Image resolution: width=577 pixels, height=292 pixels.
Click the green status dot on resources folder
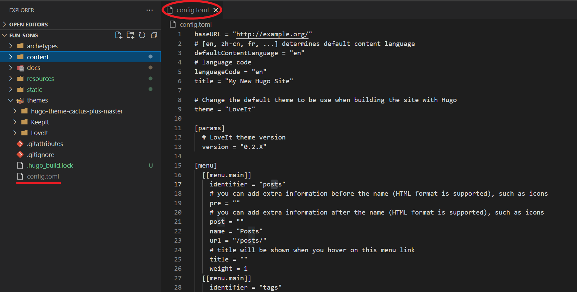[150, 78]
